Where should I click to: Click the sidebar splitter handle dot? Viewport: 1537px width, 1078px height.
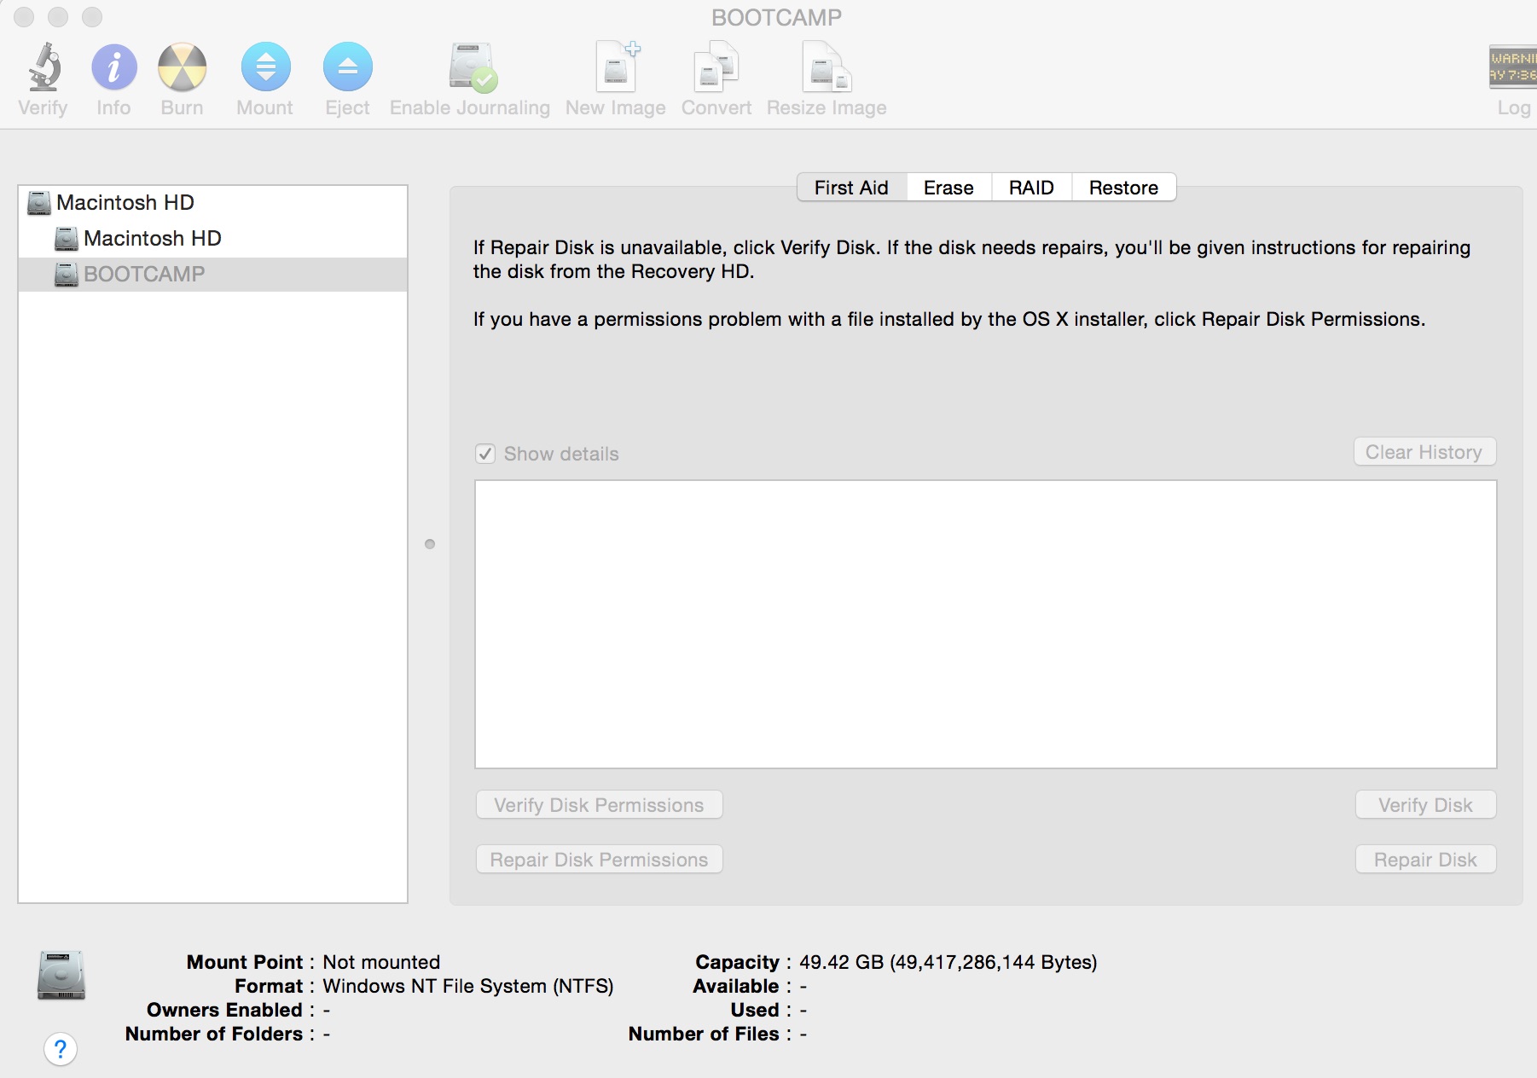430,544
